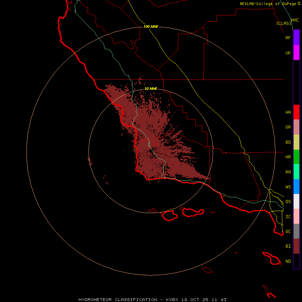The width and height of the screenshot is (302, 302).
Task: Click the HA red legend swatch
Action: pos(296,112)
